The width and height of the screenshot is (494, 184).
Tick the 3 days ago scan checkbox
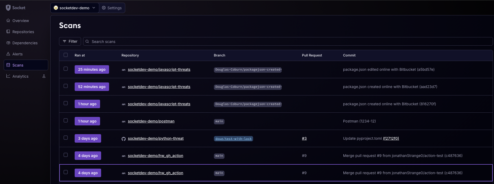[x=66, y=138]
